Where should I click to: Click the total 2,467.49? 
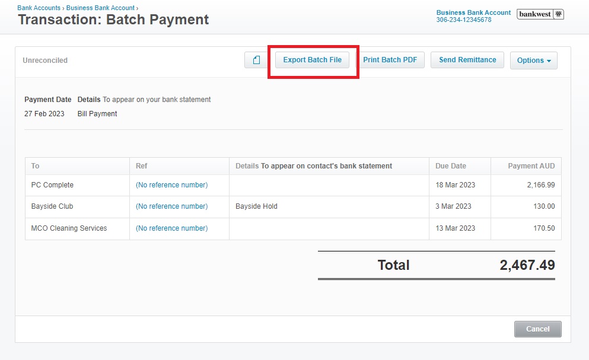click(527, 265)
